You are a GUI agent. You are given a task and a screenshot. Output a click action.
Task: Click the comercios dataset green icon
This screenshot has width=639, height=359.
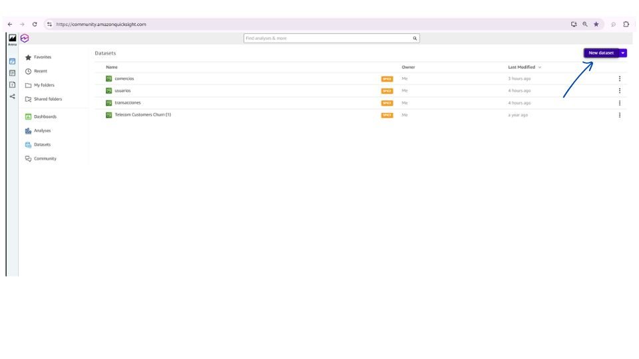[x=108, y=78]
